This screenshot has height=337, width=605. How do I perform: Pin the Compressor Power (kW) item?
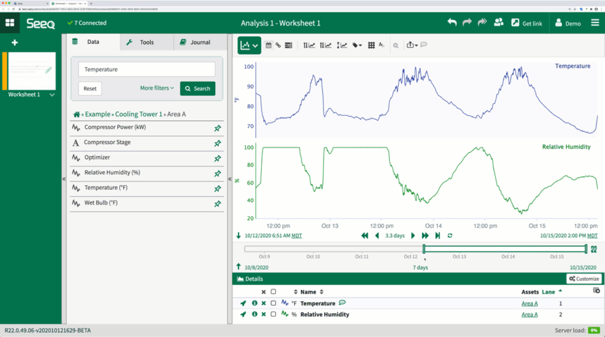[217, 128]
